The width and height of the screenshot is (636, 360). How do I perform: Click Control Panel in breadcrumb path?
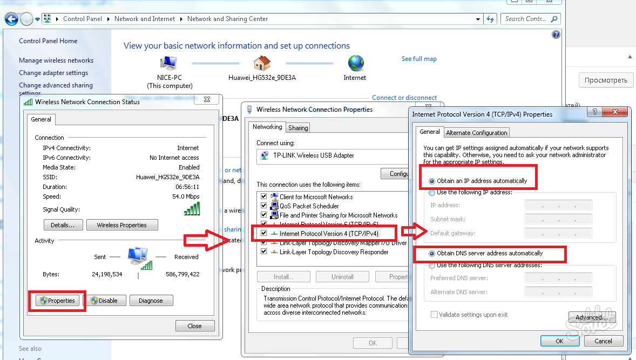coord(83,19)
